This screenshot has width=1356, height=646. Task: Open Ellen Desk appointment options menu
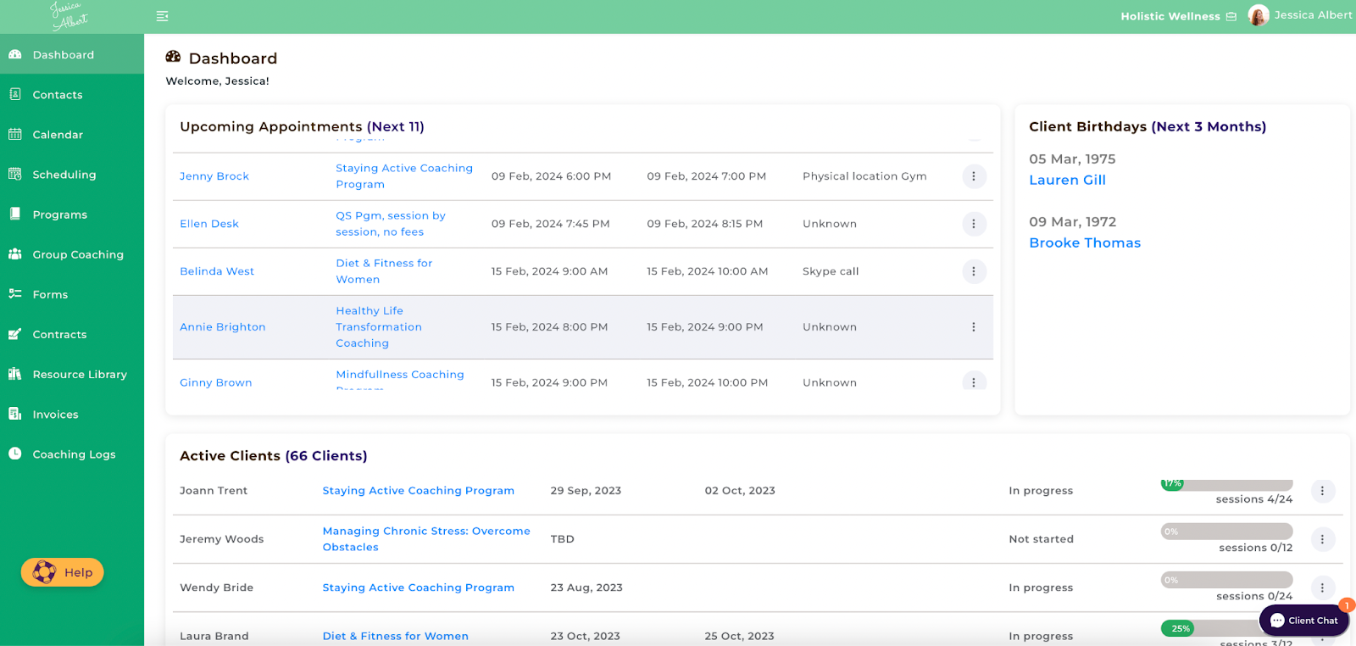[x=974, y=224]
